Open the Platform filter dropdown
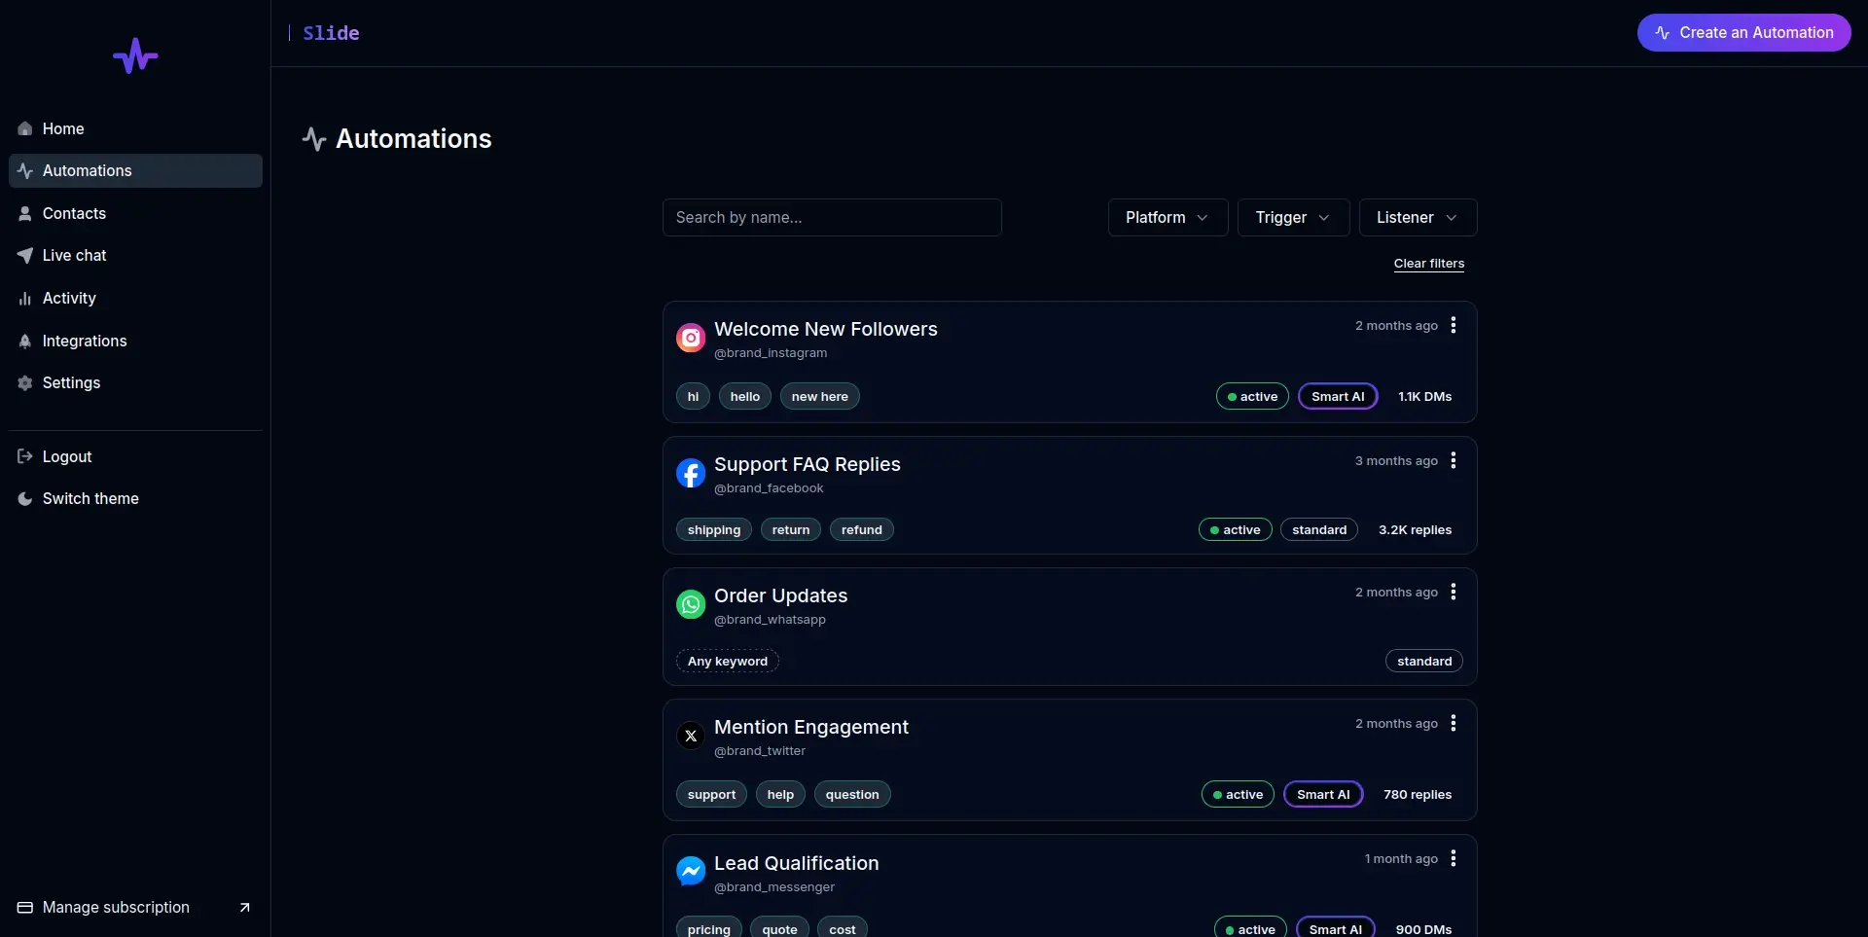The image size is (1868, 937). pos(1167,217)
